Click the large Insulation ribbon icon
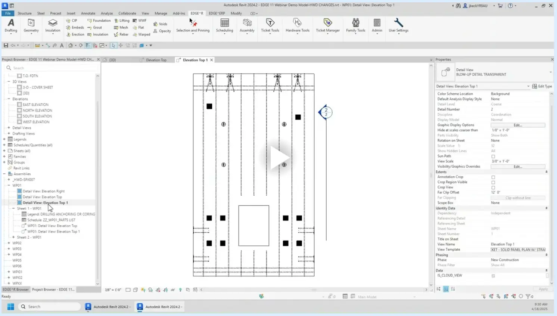 click(53, 26)
